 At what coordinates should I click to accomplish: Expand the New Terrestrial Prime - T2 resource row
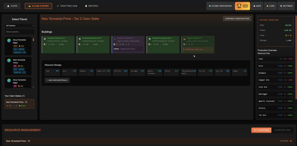click(291, 141)
